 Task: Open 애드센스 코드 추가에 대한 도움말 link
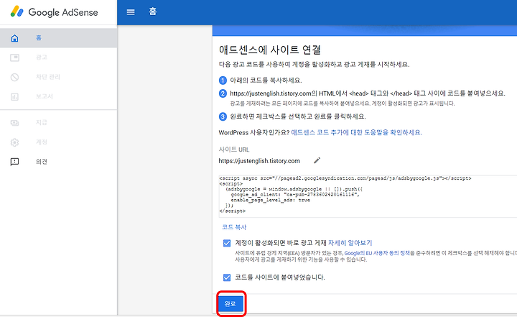pyautogui.click(x=356, y=132)
